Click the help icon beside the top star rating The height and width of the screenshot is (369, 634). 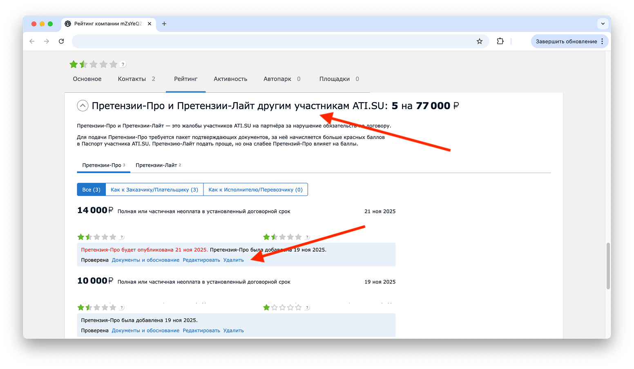(x=123, y=65)
